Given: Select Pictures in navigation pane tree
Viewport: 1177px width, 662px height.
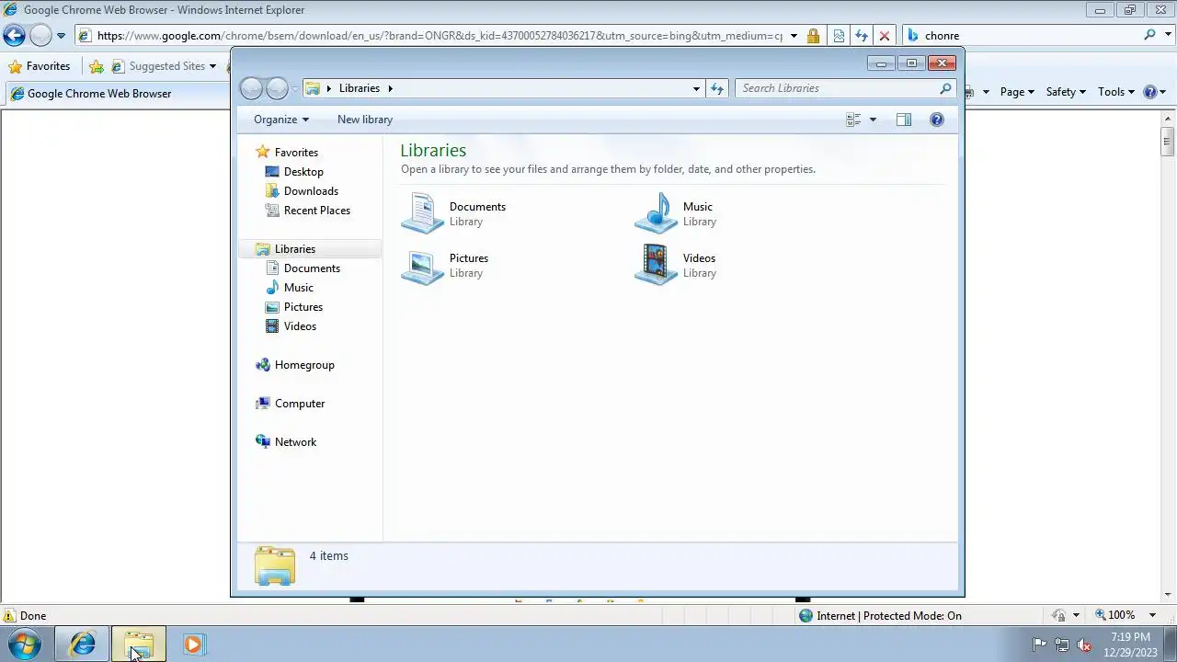Looking at the screenshot, I should pos(303,307).
